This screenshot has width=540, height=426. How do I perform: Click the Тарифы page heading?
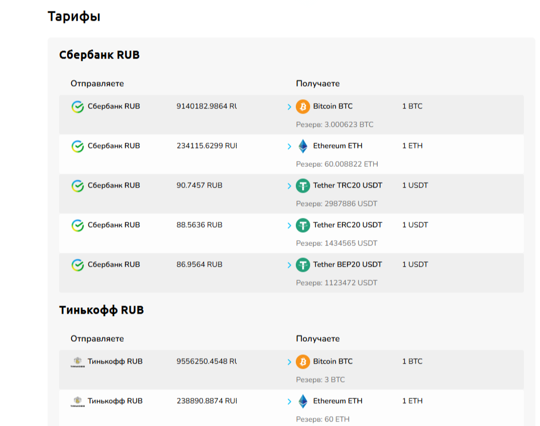point(74,17)
